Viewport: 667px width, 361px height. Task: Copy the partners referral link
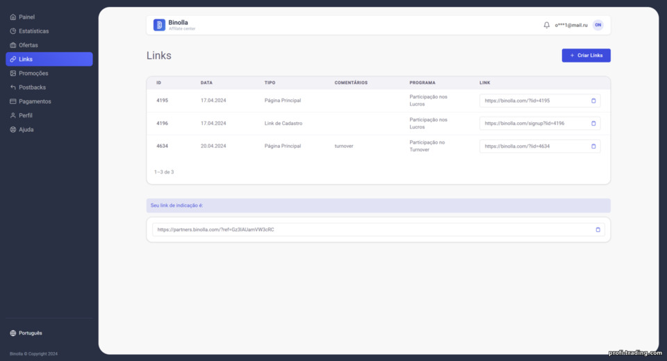click(x=598, y=230)
